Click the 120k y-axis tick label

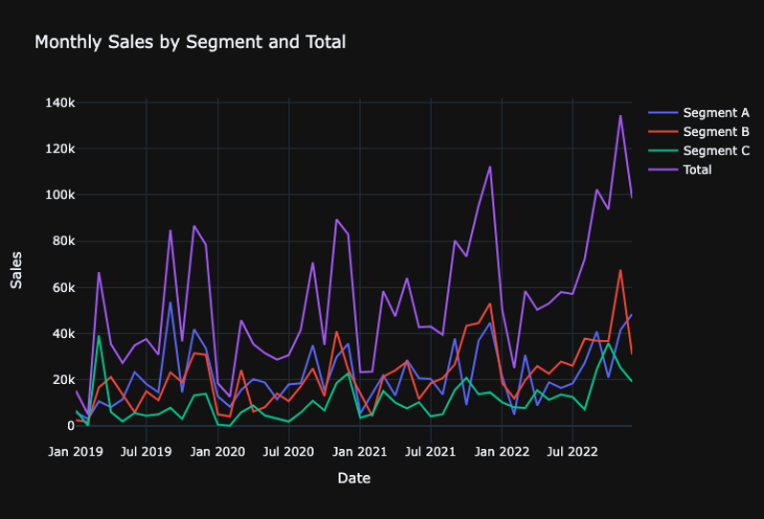60,148
